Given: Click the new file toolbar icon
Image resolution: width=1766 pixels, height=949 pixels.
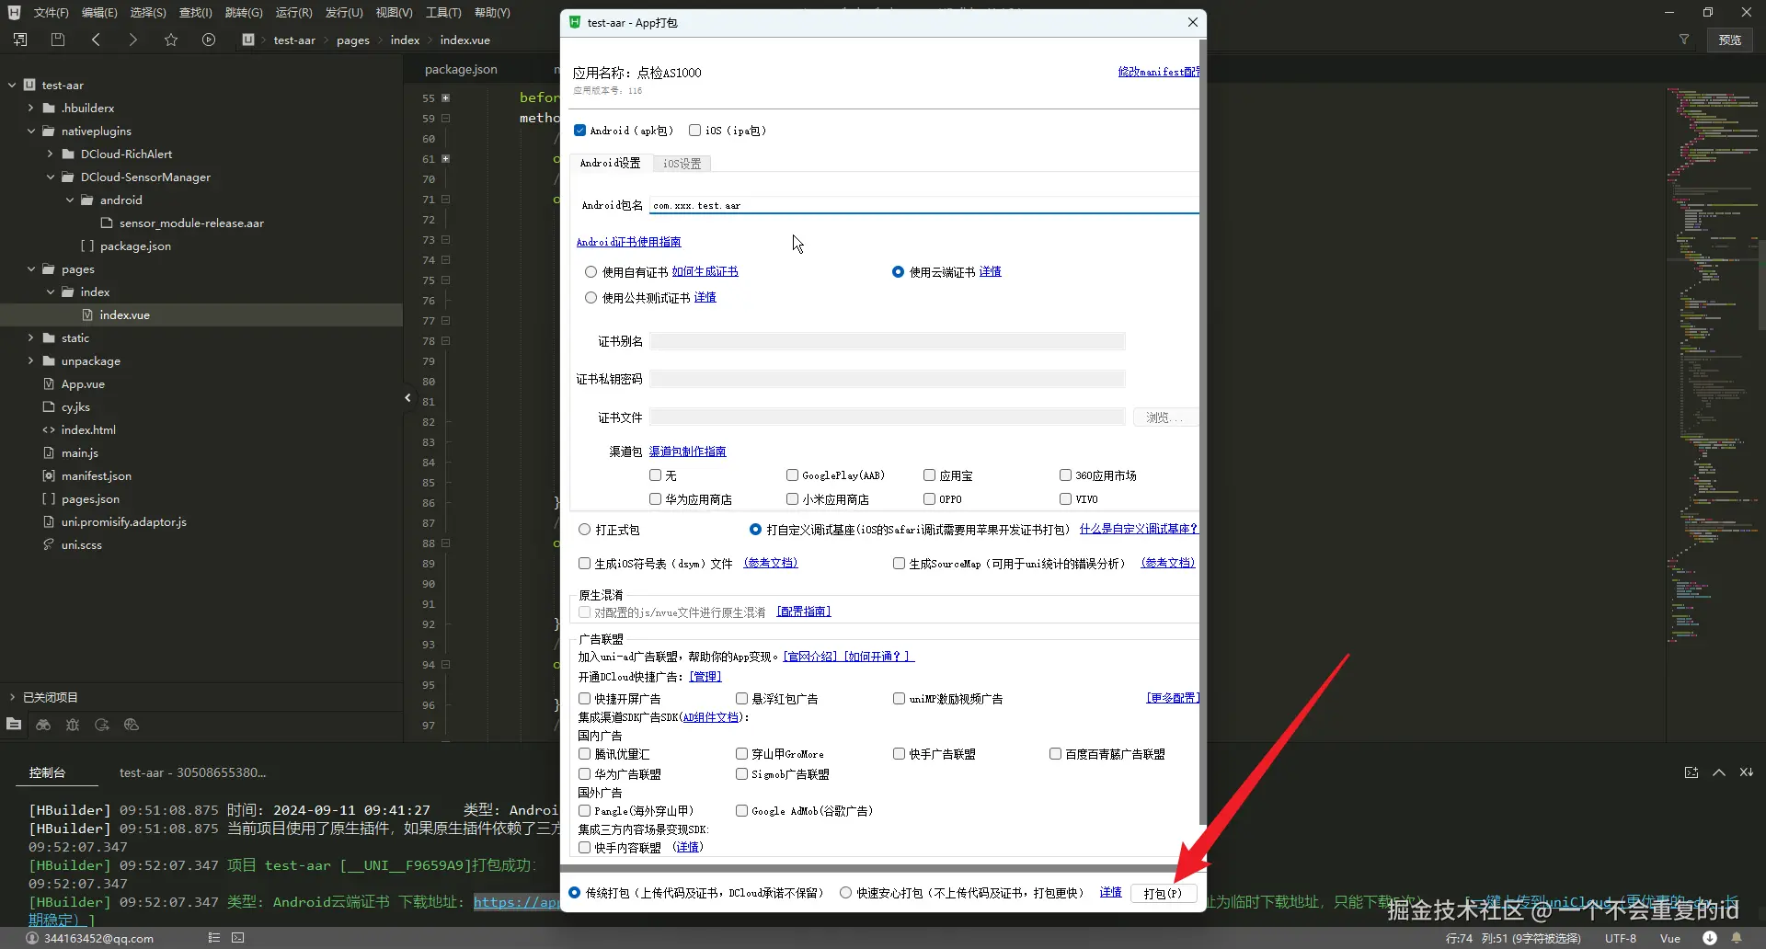Looking at the screenshot, I should pos(20,40).
